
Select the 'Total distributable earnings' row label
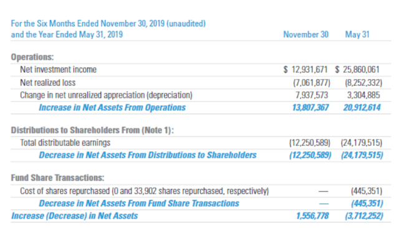click(x=65, y=143)
